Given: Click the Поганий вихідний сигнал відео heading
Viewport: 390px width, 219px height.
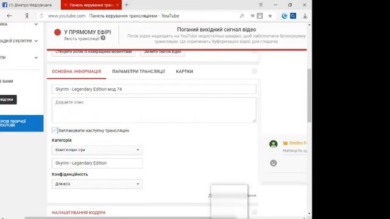Looking at the screenshot, I should tap(217, 30).
